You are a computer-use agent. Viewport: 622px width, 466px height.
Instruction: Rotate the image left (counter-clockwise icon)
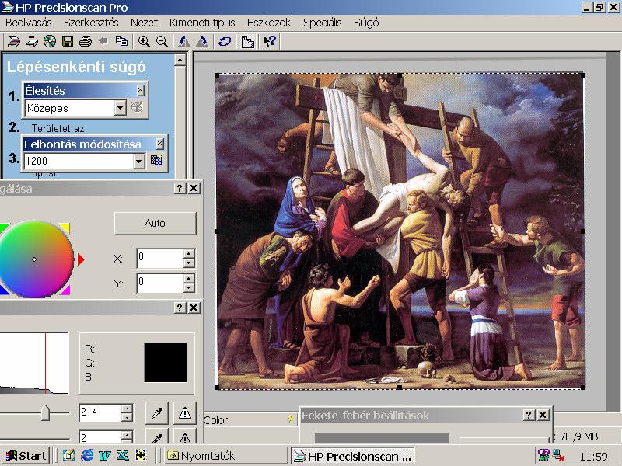[x=183, y=41]
